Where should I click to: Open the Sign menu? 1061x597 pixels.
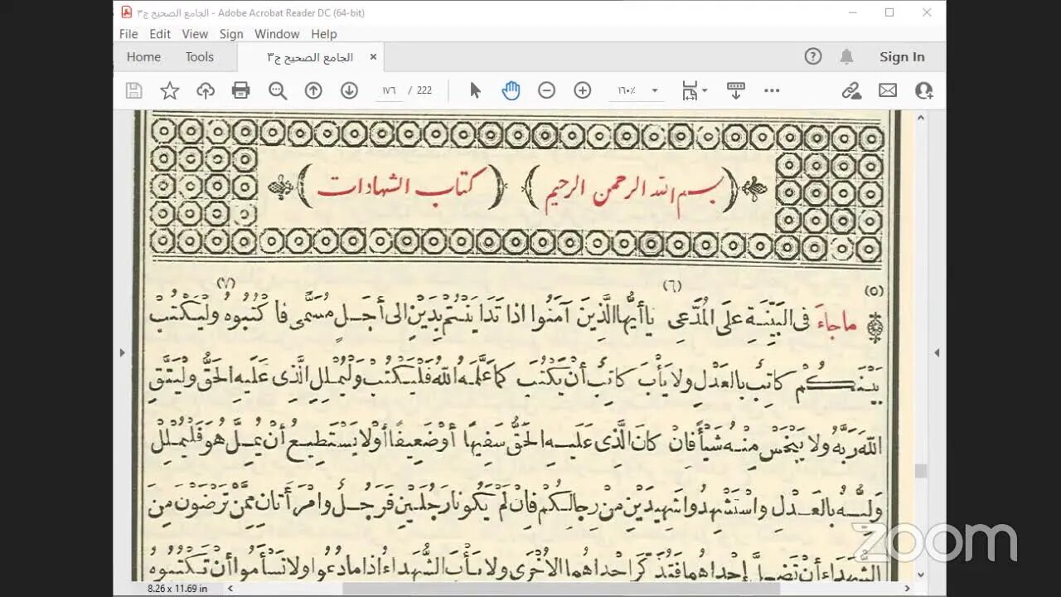point(231,34)
